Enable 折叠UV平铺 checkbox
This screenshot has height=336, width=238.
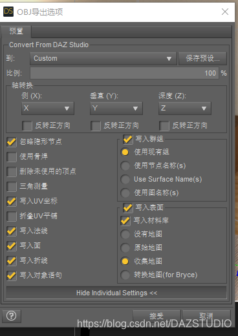pyautogui.click(x=12, y=216)
